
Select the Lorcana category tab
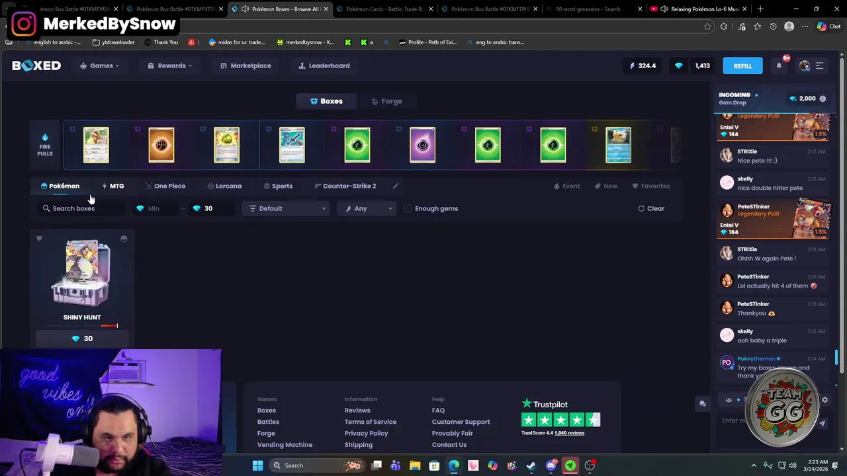224,186
